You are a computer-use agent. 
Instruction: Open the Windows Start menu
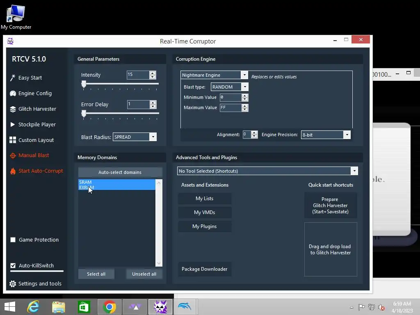pos(10,307)
